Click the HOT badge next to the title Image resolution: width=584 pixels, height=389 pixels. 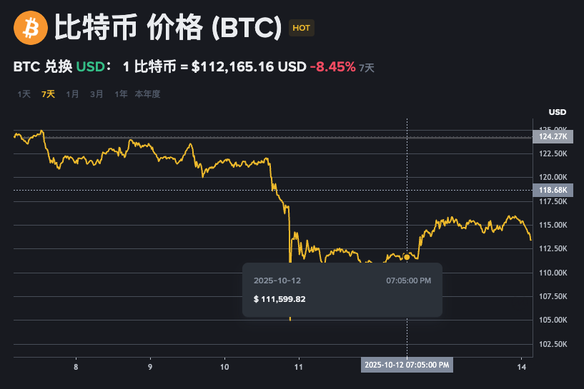302,28
